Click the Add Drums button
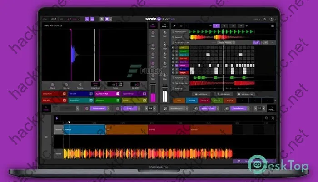Image resolution: width=318 pixels, height=182 pixels. coord(201,94)
